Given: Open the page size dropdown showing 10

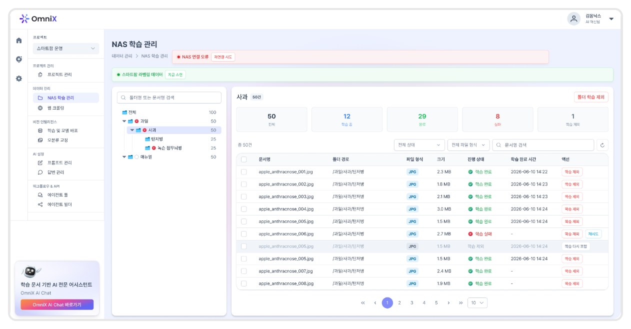Looking at the screenshot, I should [x=477, y=303].
